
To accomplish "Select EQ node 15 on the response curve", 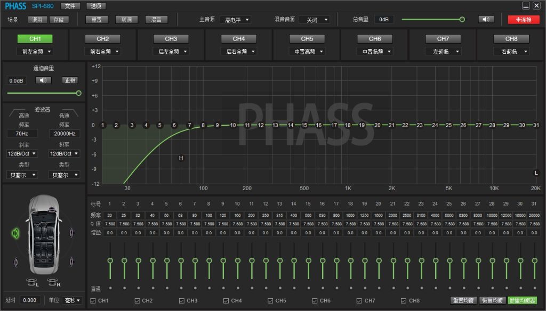I will (304, 125).
